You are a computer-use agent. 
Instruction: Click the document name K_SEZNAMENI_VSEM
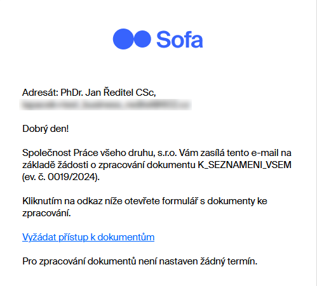click(245, 165)
